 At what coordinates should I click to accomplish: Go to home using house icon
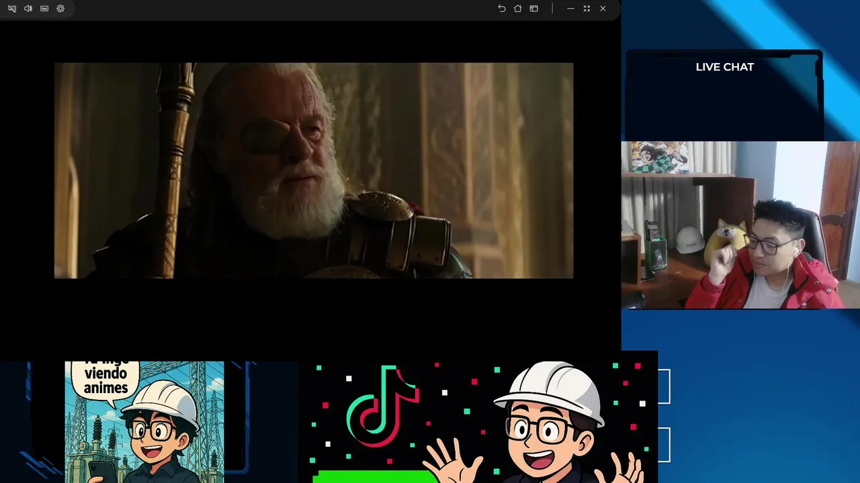[517, 9]
